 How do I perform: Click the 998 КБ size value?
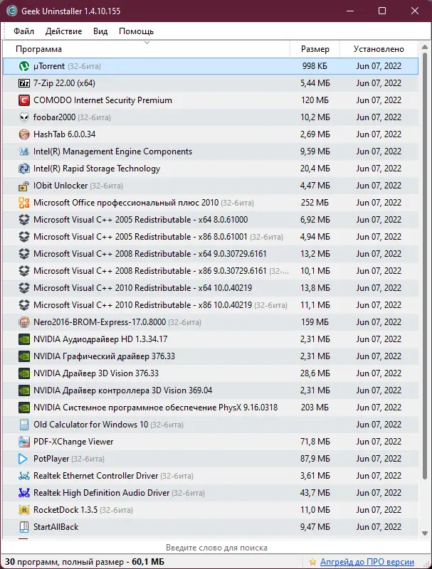pos(315,66)
